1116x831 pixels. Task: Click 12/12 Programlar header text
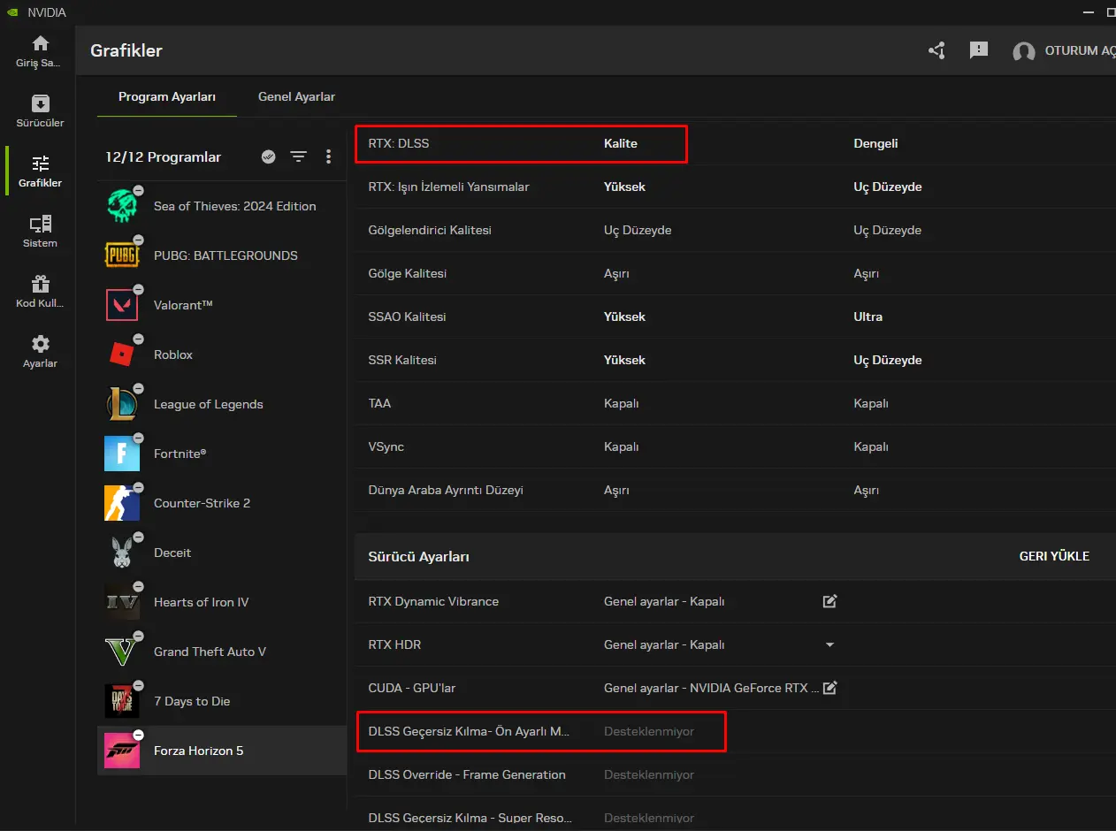tap(164, 156)
